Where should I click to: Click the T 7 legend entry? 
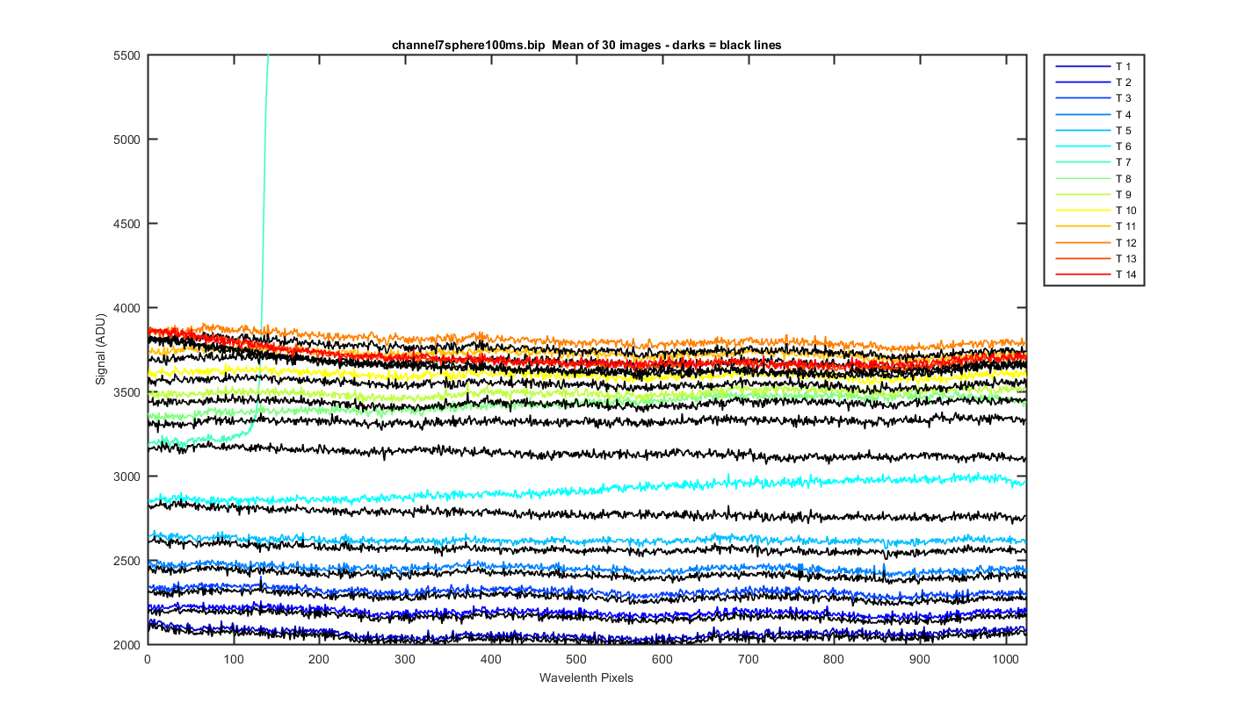(1094, 162)
